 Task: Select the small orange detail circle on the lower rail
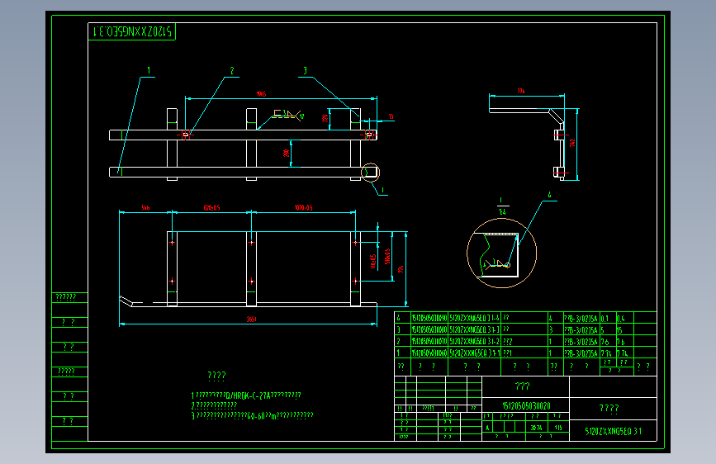tap(370, 173)
